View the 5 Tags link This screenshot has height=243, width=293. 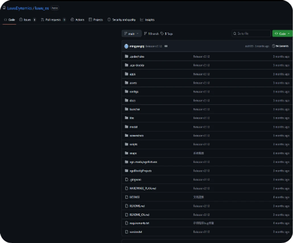pyautogui.click(x=166, y=34)
